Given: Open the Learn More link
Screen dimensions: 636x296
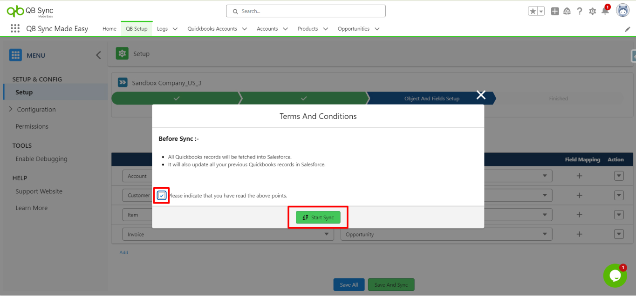Looking at the screenshot, I should tap(31, 208).
